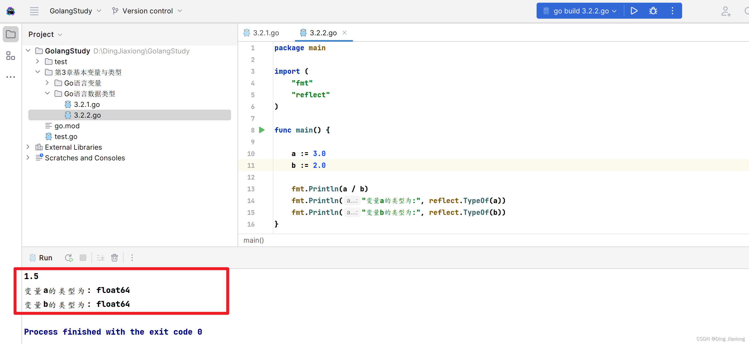
Task: Expand the test folder
Action: tap(37, 61)
